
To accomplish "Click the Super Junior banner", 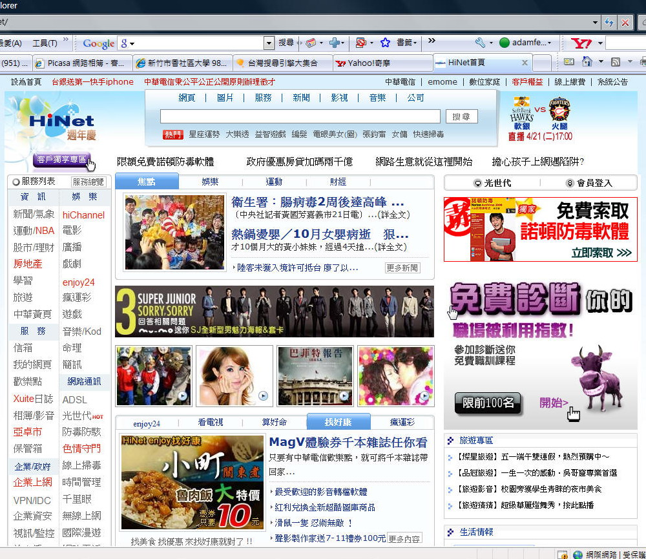I will [x=275, y=311].
